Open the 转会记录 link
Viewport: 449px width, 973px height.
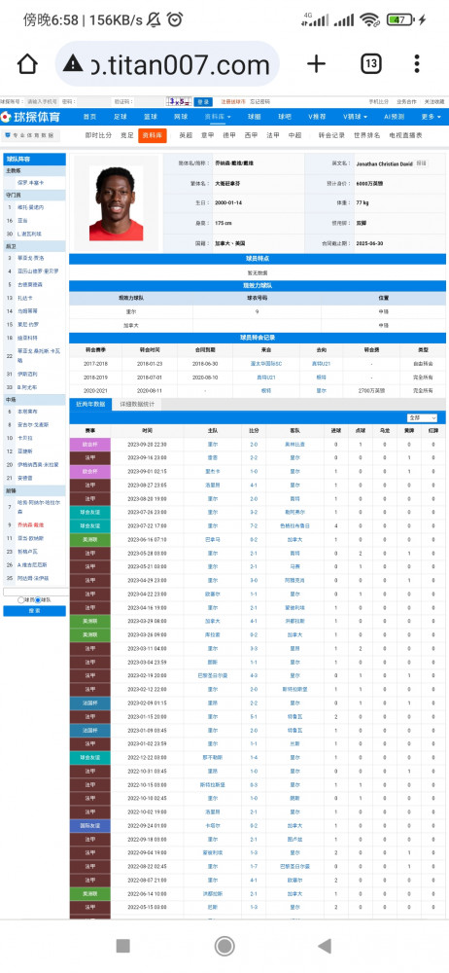(x=331, y=134)
